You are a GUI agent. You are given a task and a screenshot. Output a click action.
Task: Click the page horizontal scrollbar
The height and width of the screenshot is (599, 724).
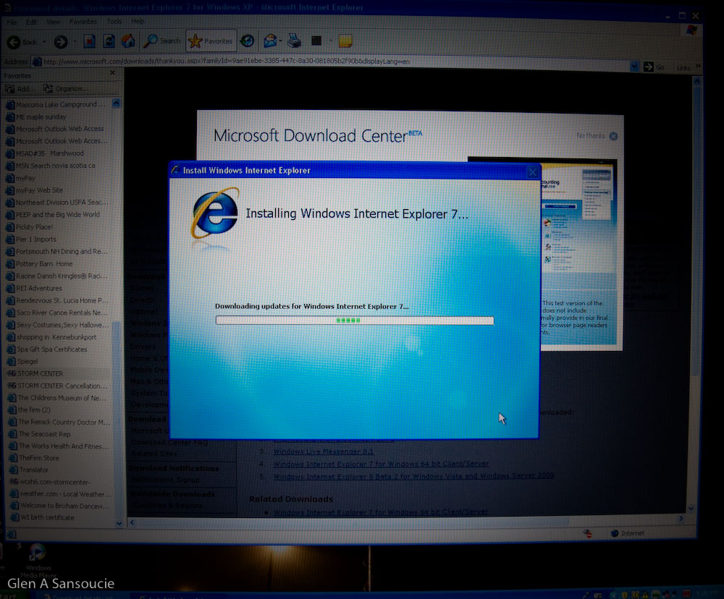pyautogui.click(x=406, y=521)
